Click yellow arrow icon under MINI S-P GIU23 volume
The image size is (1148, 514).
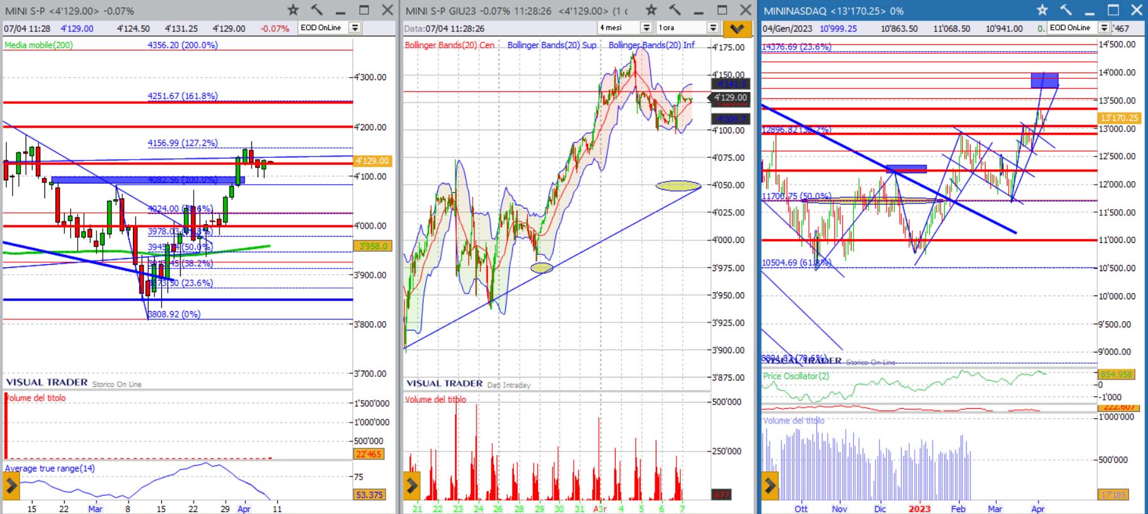(411, 485)
